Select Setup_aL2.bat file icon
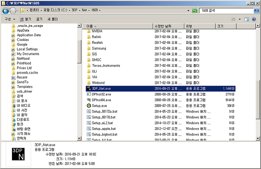Image resolution: width=261 pixels, height=169 pixels. click(89, 123)
